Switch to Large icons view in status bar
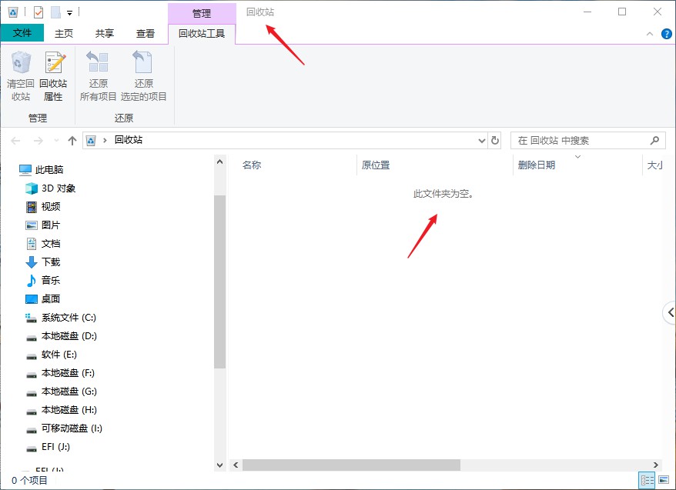676x490 pixels. click(664, 480)
